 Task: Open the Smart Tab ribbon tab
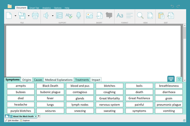[x=34, y=8]
